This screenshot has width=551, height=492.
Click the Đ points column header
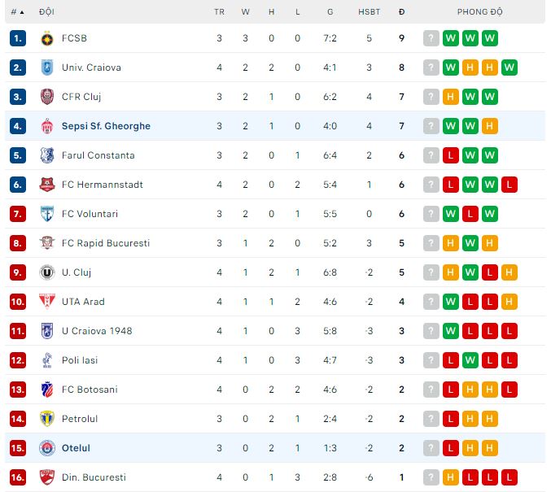coord(402,12)
